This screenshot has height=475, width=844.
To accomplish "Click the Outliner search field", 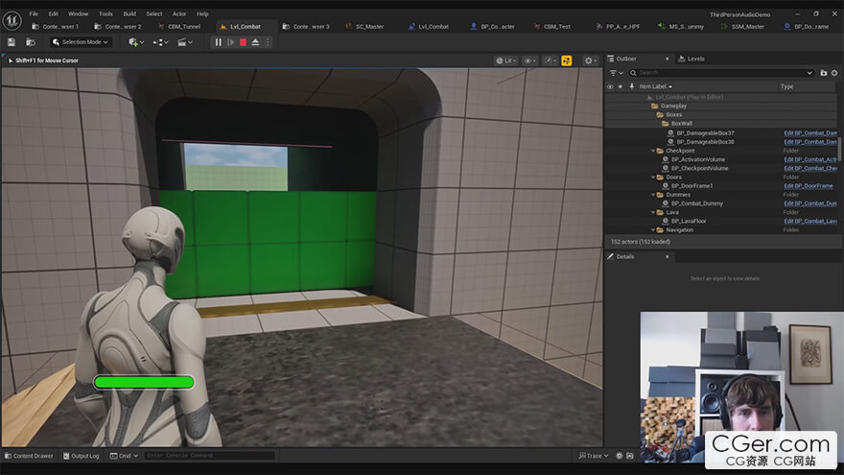I will point(724,73).
